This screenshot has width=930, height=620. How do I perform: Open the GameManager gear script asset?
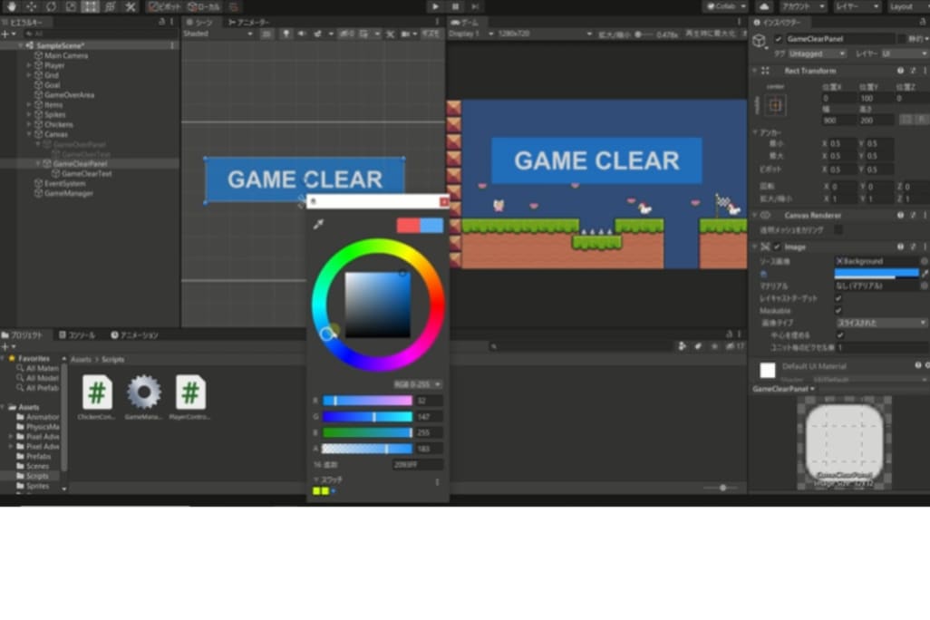click(x=143, y=392)
